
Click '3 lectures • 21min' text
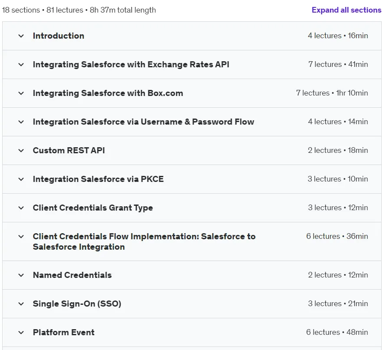[338, 304]
